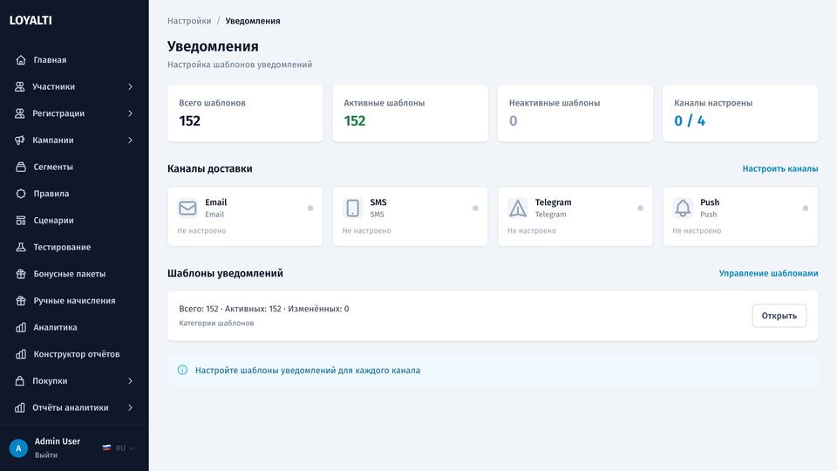This screenshot has height=471, width=837.
Task: Click the Push bell channel icon
Action: (x=683, y=208)
